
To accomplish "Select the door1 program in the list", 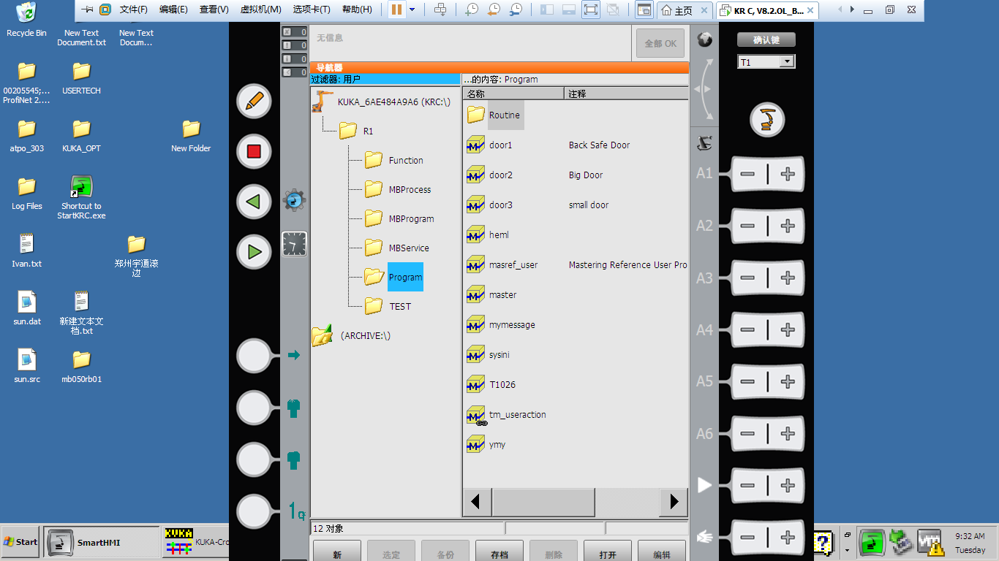I will (x=501, y=145).
